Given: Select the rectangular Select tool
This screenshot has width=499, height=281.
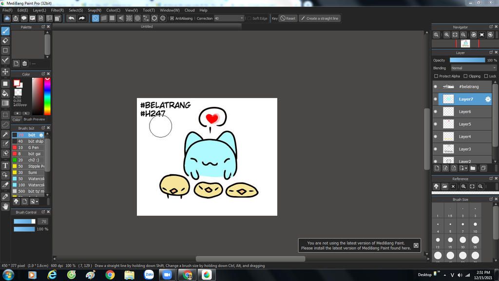Looking at the screenshot, I should pyautogui.click(x=5, y=115).
